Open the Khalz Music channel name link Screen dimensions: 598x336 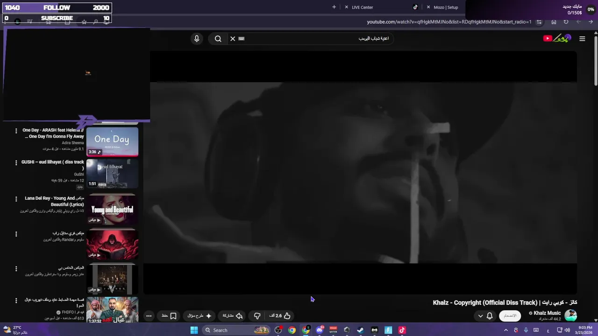pyautogui.click(x=547, y=313)
